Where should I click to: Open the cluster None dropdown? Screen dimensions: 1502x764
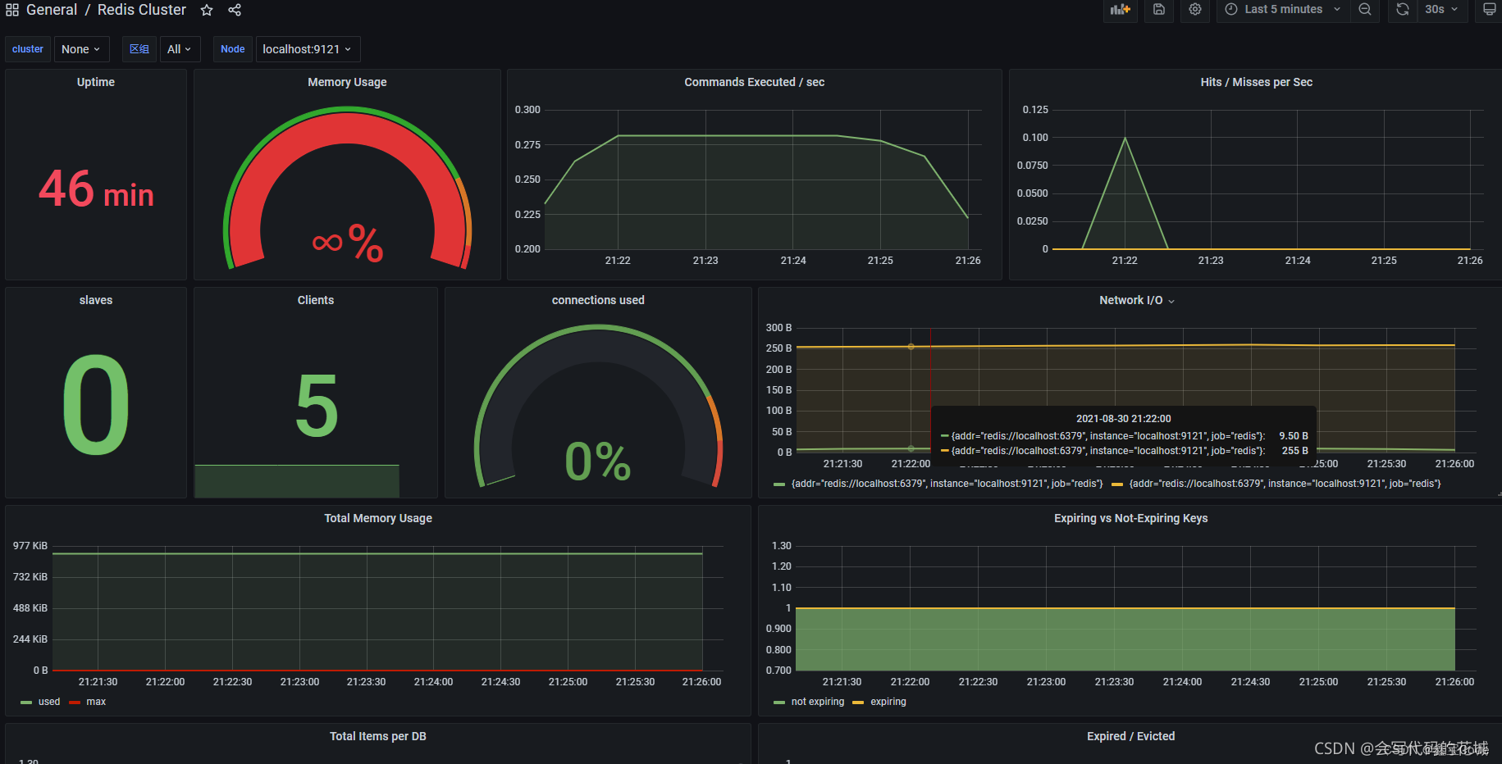(x=81, y=49)
